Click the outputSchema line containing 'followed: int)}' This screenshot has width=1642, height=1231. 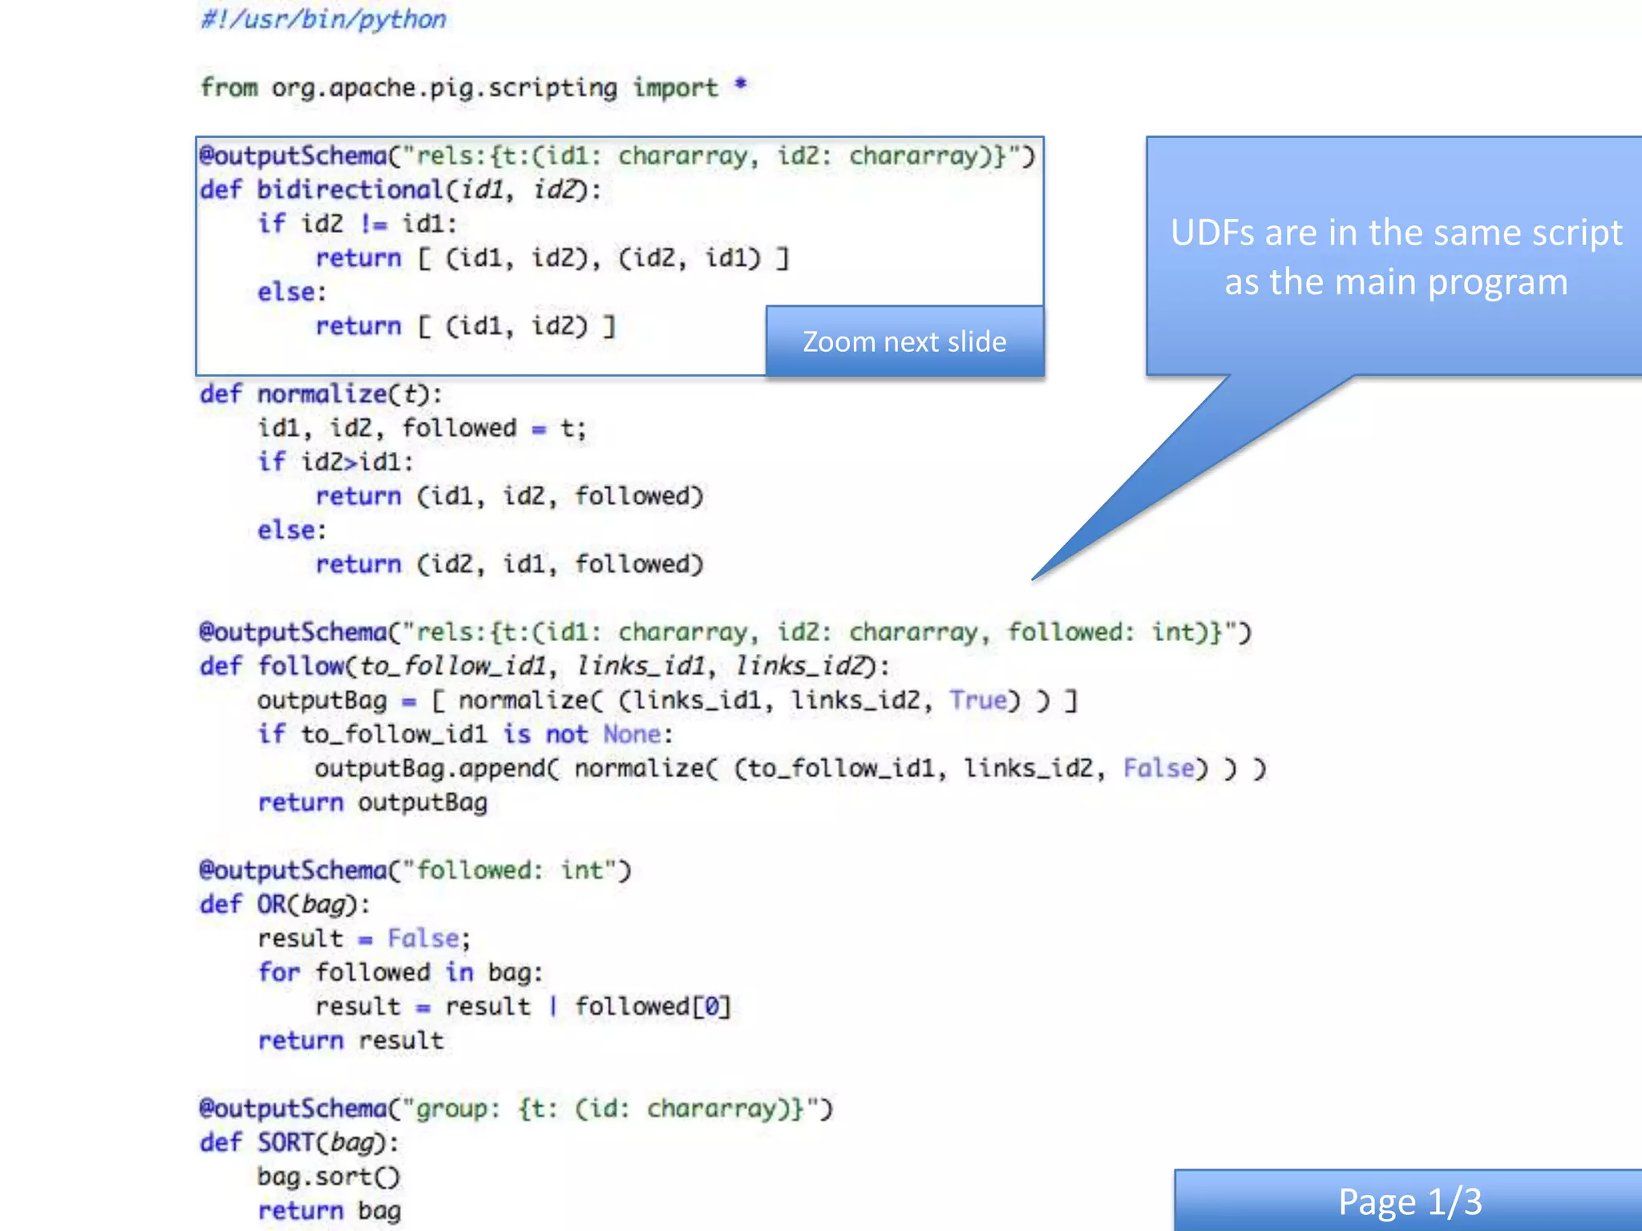[x=725, y=633]
